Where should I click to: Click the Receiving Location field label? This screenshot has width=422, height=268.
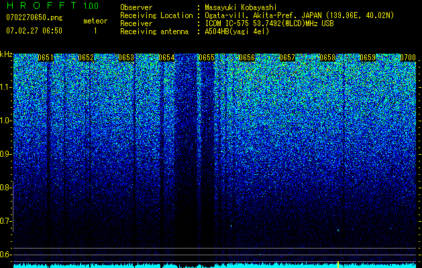(x=156, y=15)
